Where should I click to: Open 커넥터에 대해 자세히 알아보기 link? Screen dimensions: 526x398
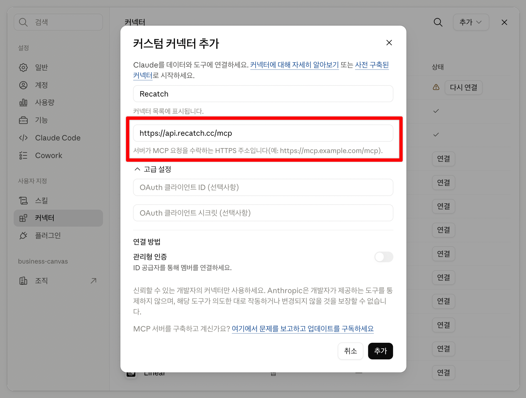click(294, 65)
